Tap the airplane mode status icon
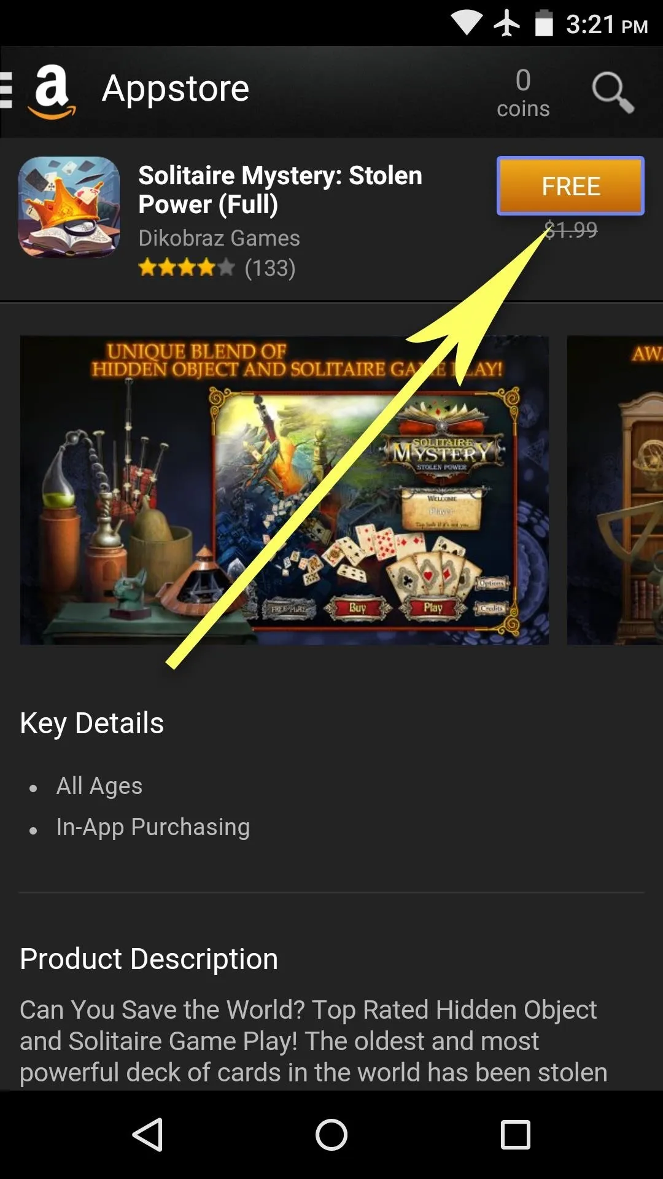The width and height of the screenshot is (663, 1179). coord(507,24)
